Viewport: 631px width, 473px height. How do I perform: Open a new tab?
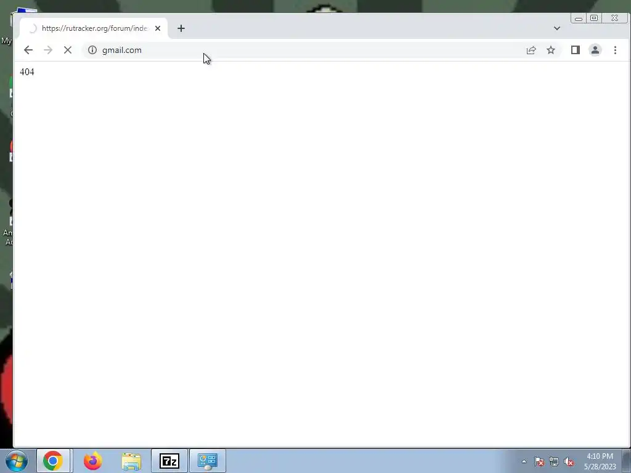[x=181, y=28]
